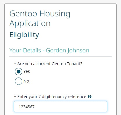The width and height of the screenshot is (121, 115).
Task: Click the 'Yes' option label text
Action: [x=27, y=71]
